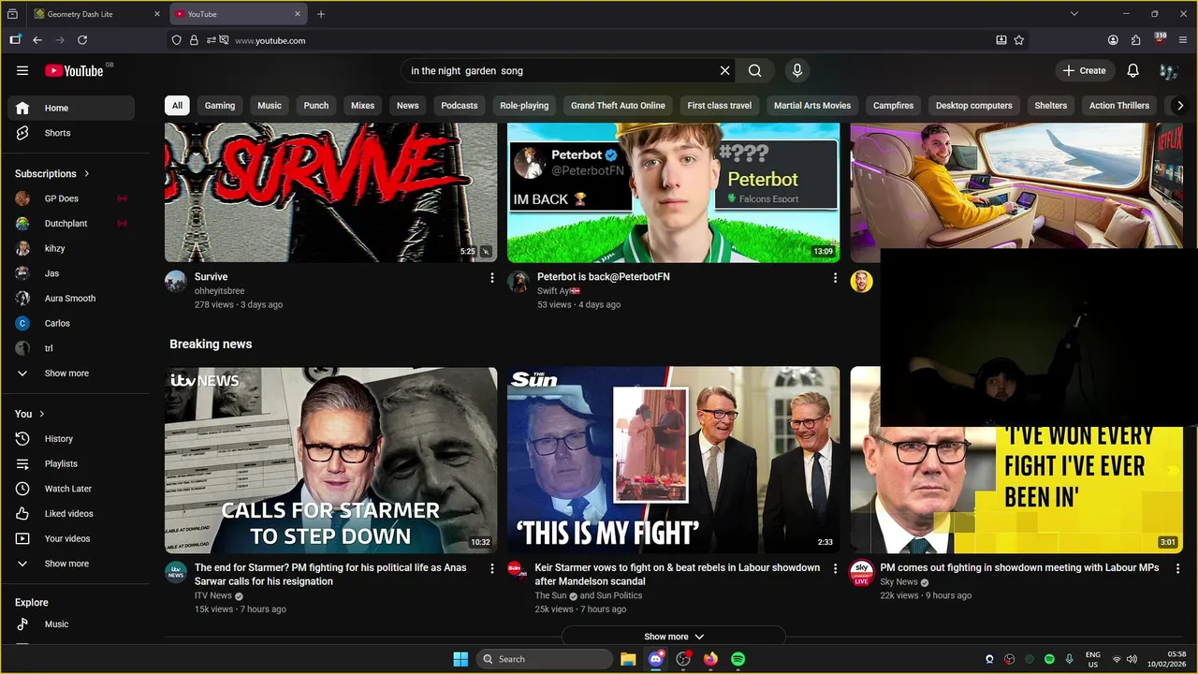Image resolution: width=1198 pixels, height=674 pixels.
Task: Go to Home in the sidebar
Action: 71,108
